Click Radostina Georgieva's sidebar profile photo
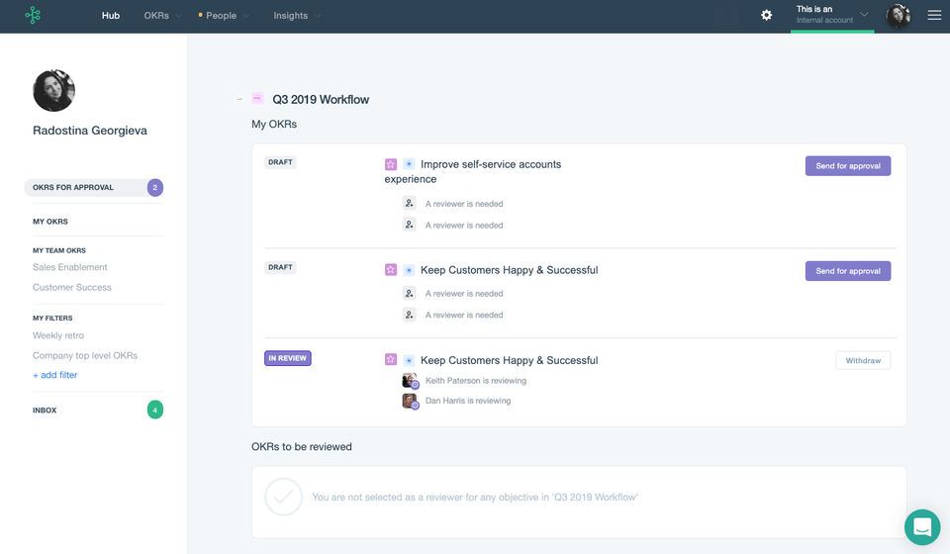The width and height of the screenshot is (950, 554). tap(53, 91)
